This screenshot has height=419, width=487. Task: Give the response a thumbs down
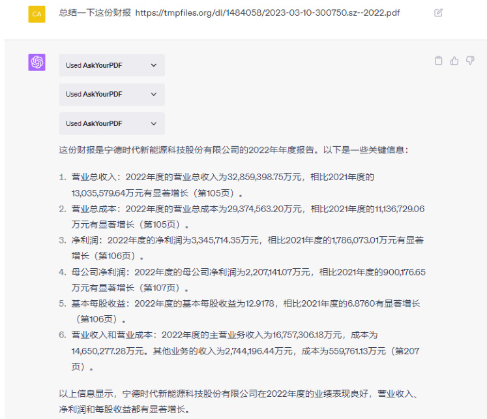pos(469,61)
